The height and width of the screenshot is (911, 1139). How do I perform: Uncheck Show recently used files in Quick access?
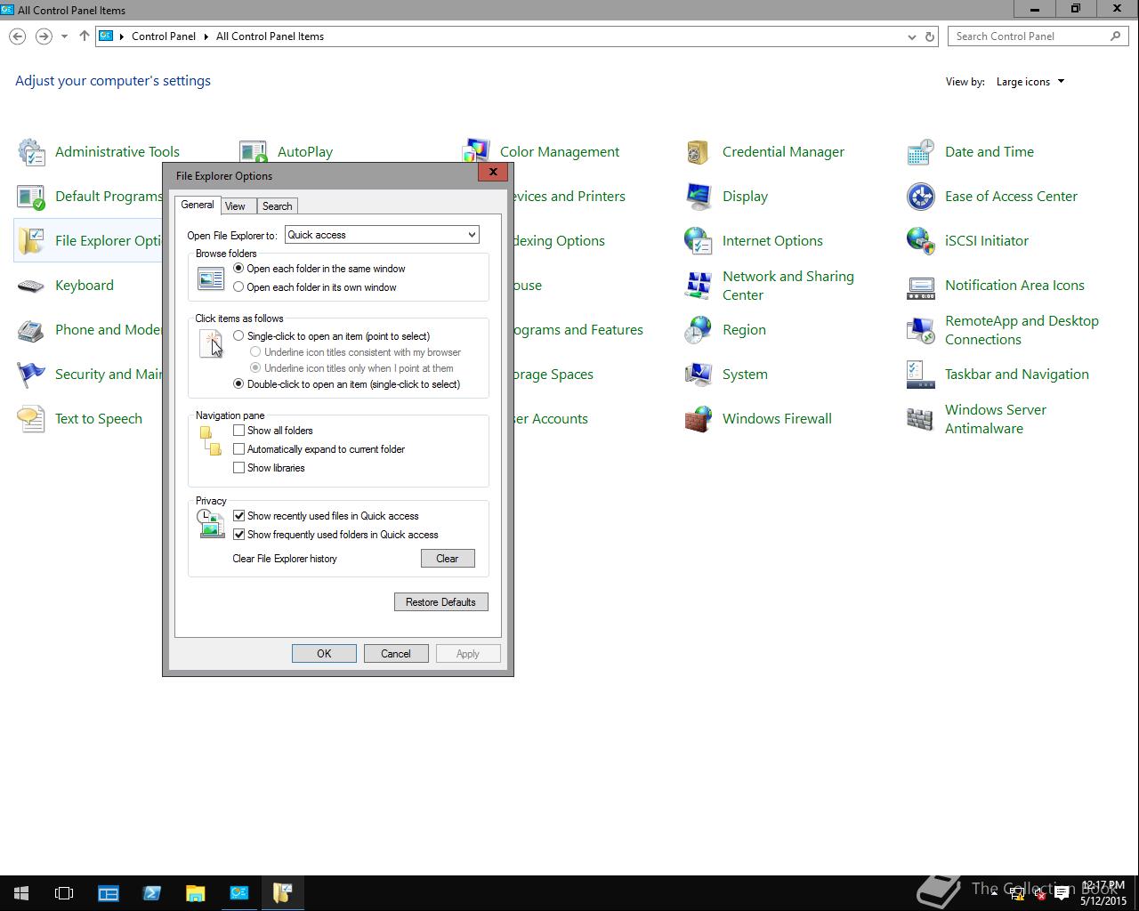coord(238,516)
